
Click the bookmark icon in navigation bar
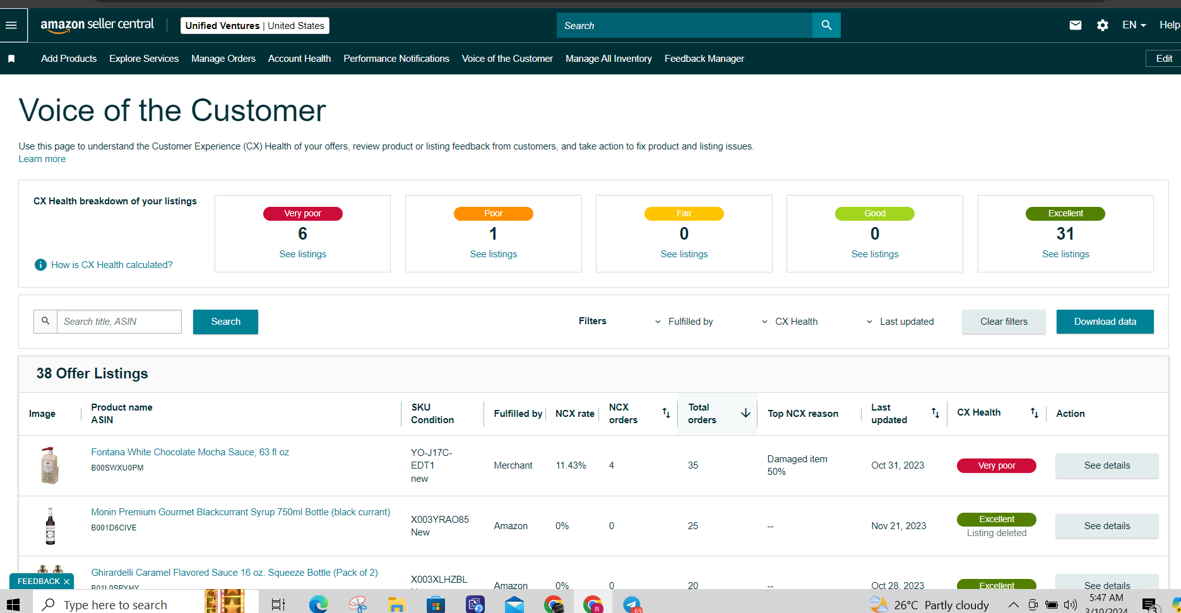click(11, 59)
